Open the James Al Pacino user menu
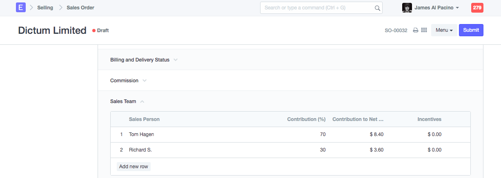 (436, 8)
